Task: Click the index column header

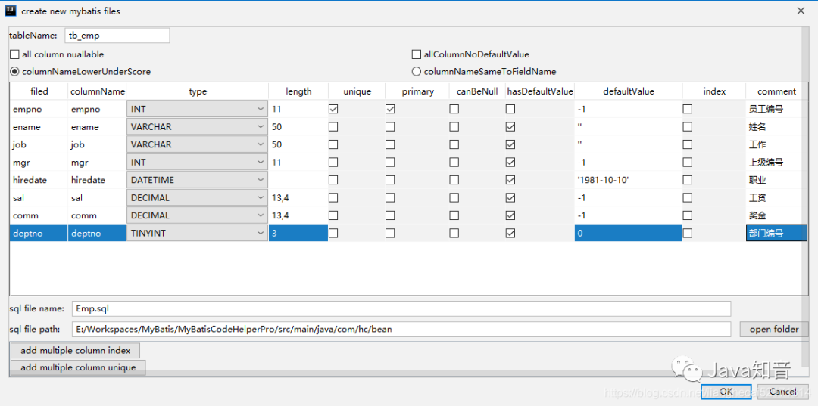Action: (714, 91)
